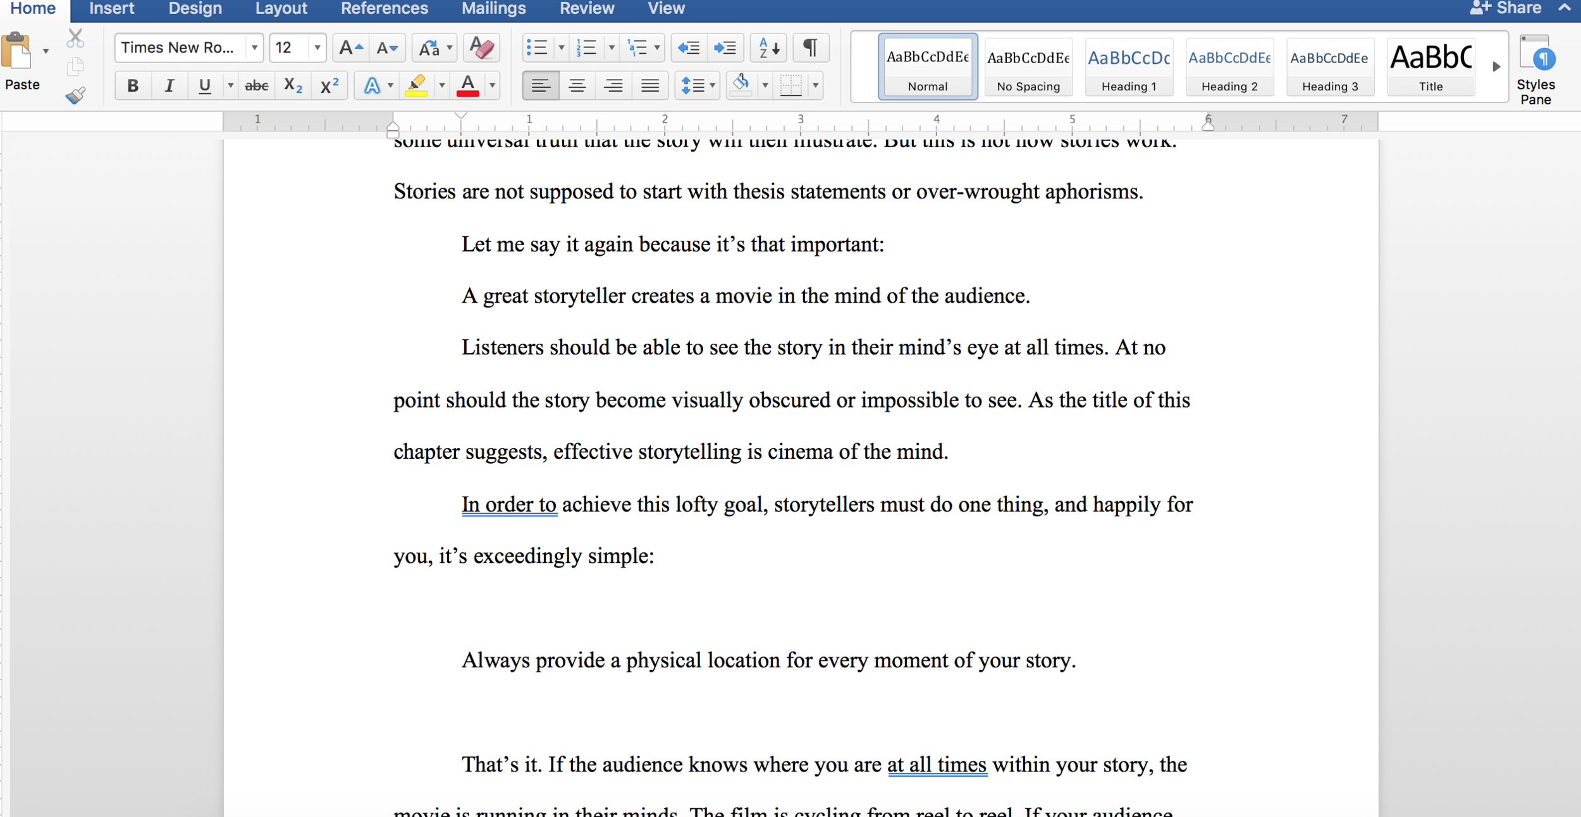Start a multilevel list
The width and height of the screenshot is (1581, 817).
[x=637, y=48]
